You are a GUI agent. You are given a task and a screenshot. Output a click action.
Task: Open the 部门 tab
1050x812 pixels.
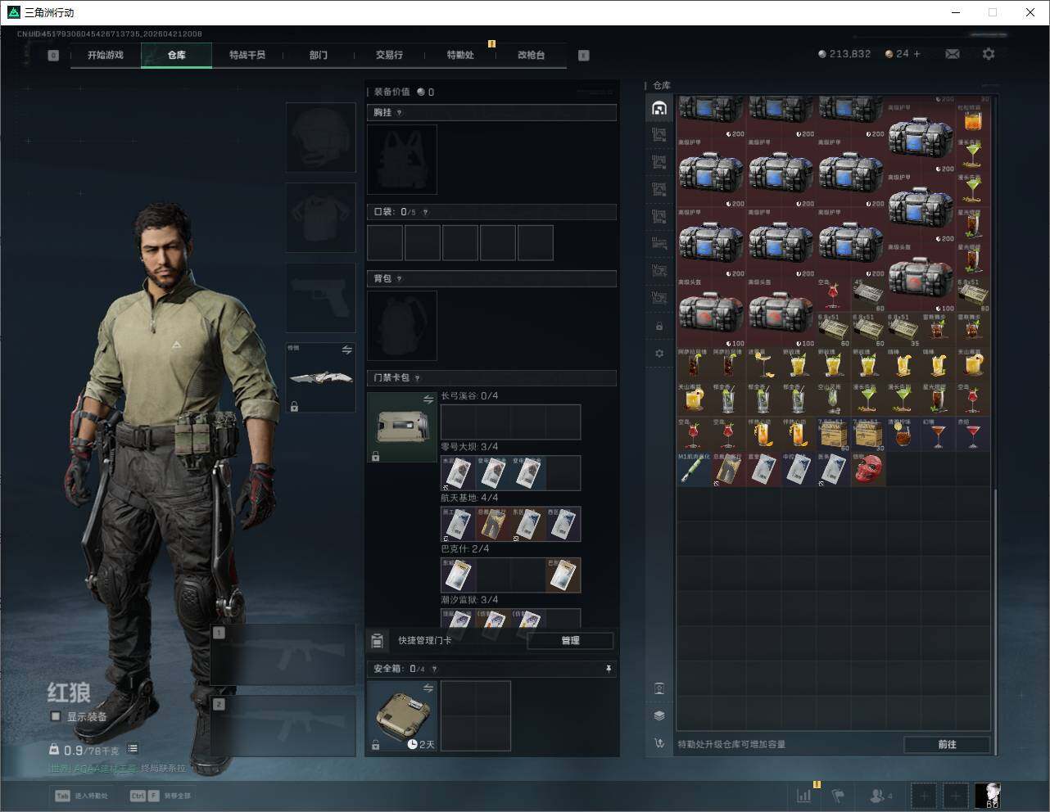coord(319,55)
